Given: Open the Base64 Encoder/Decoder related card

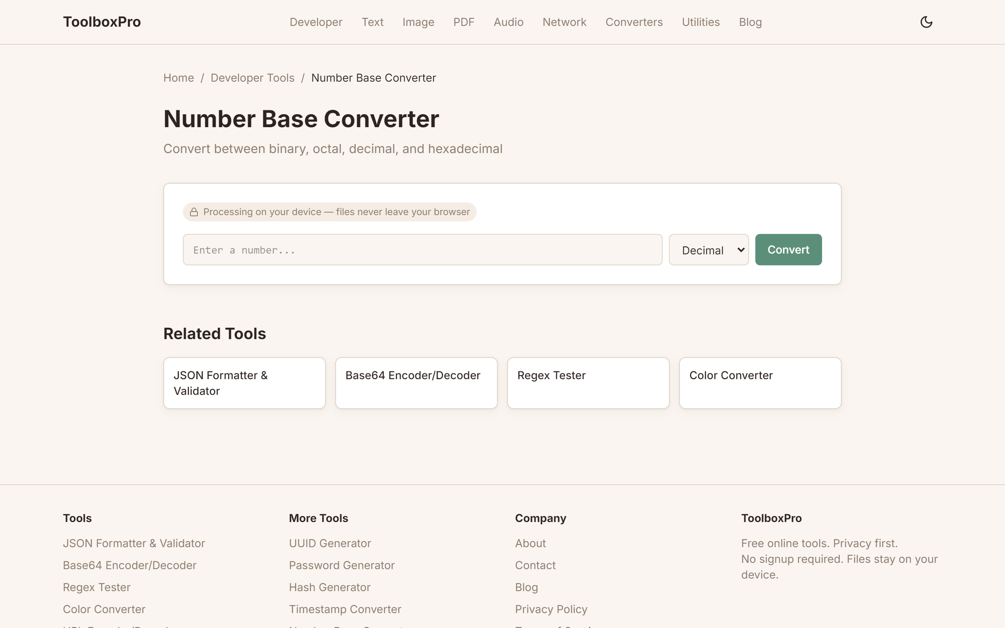Looking at the screenshot, I should click(x=416, y=383).
